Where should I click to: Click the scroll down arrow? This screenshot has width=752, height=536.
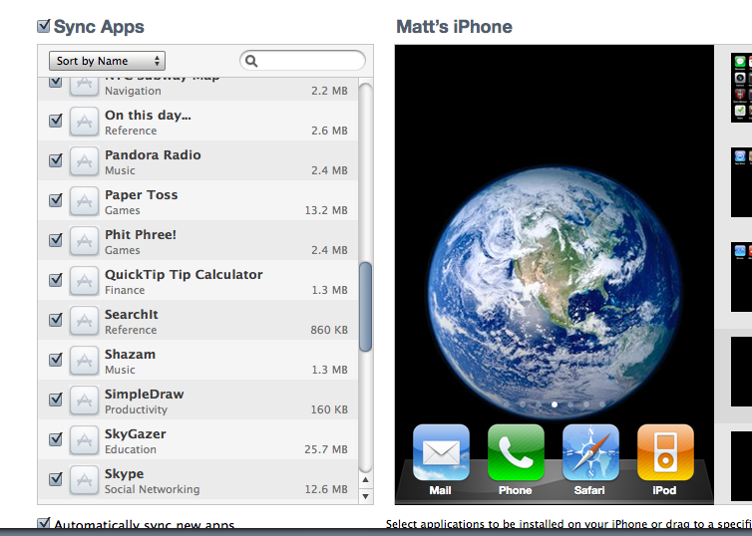365,496
